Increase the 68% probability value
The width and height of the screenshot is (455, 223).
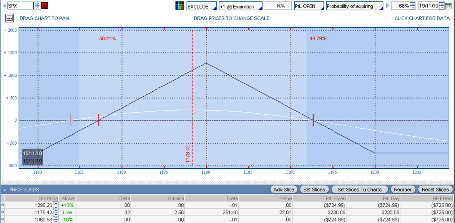(x=413, y=4)
